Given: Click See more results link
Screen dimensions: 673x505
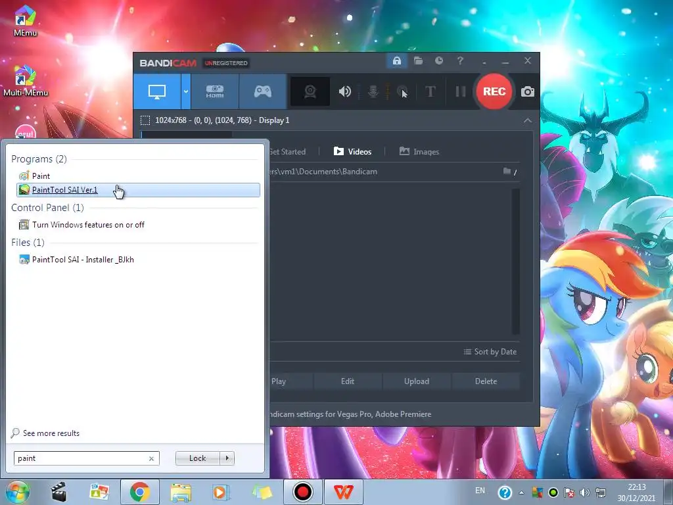Looking at the screenshot, I should pyautogui.click(x=45, y=433).
